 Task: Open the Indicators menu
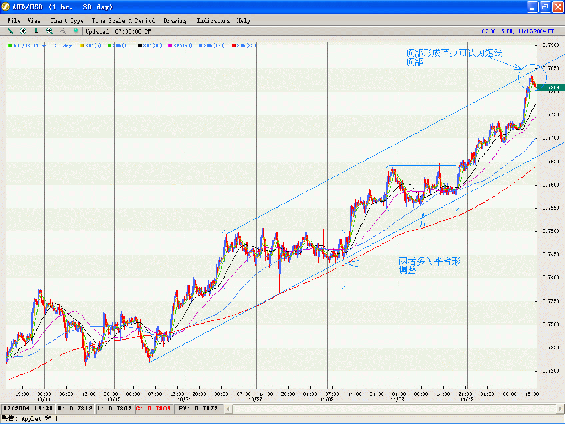pyautogui.click(x=213, y=20)
